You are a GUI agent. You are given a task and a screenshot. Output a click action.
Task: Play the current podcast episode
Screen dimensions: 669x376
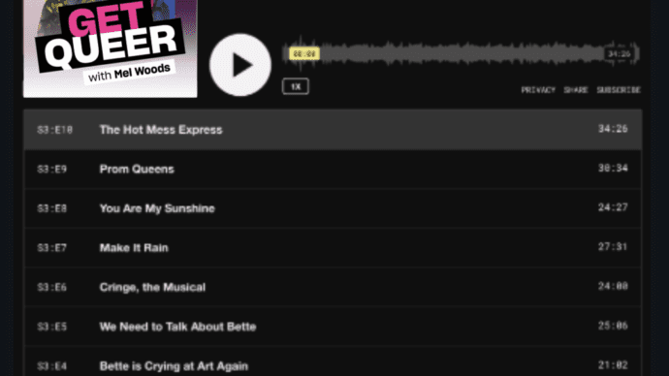[x=240, y=65]
